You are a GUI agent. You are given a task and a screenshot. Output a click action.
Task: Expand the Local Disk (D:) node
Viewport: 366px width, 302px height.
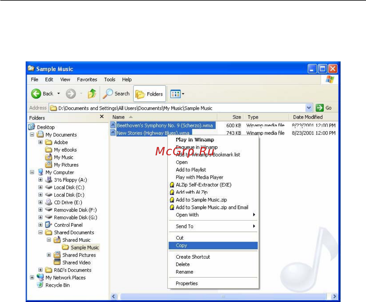[40, 195]
